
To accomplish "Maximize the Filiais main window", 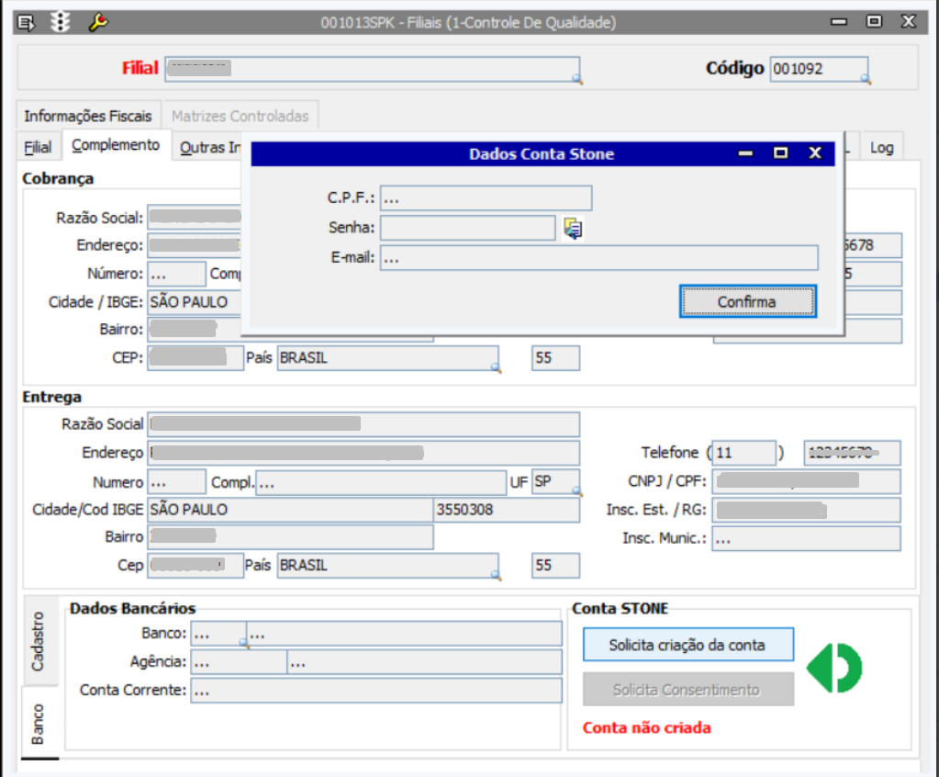I will pos(874,22).
